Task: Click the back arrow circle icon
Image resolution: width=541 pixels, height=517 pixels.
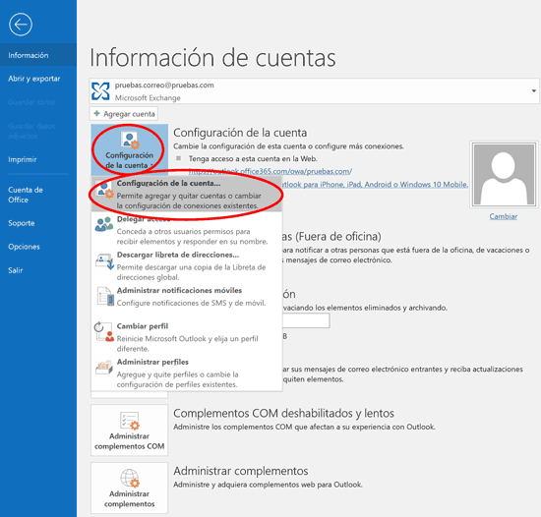Action: (21, 25)
